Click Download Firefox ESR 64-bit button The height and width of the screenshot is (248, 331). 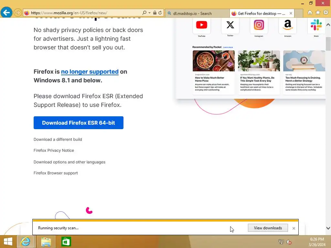[x=79, y=123]
